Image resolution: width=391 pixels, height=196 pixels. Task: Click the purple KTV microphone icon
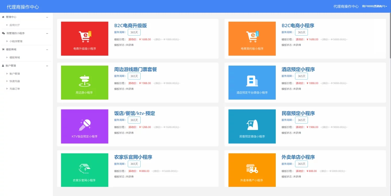coord(85,125)
